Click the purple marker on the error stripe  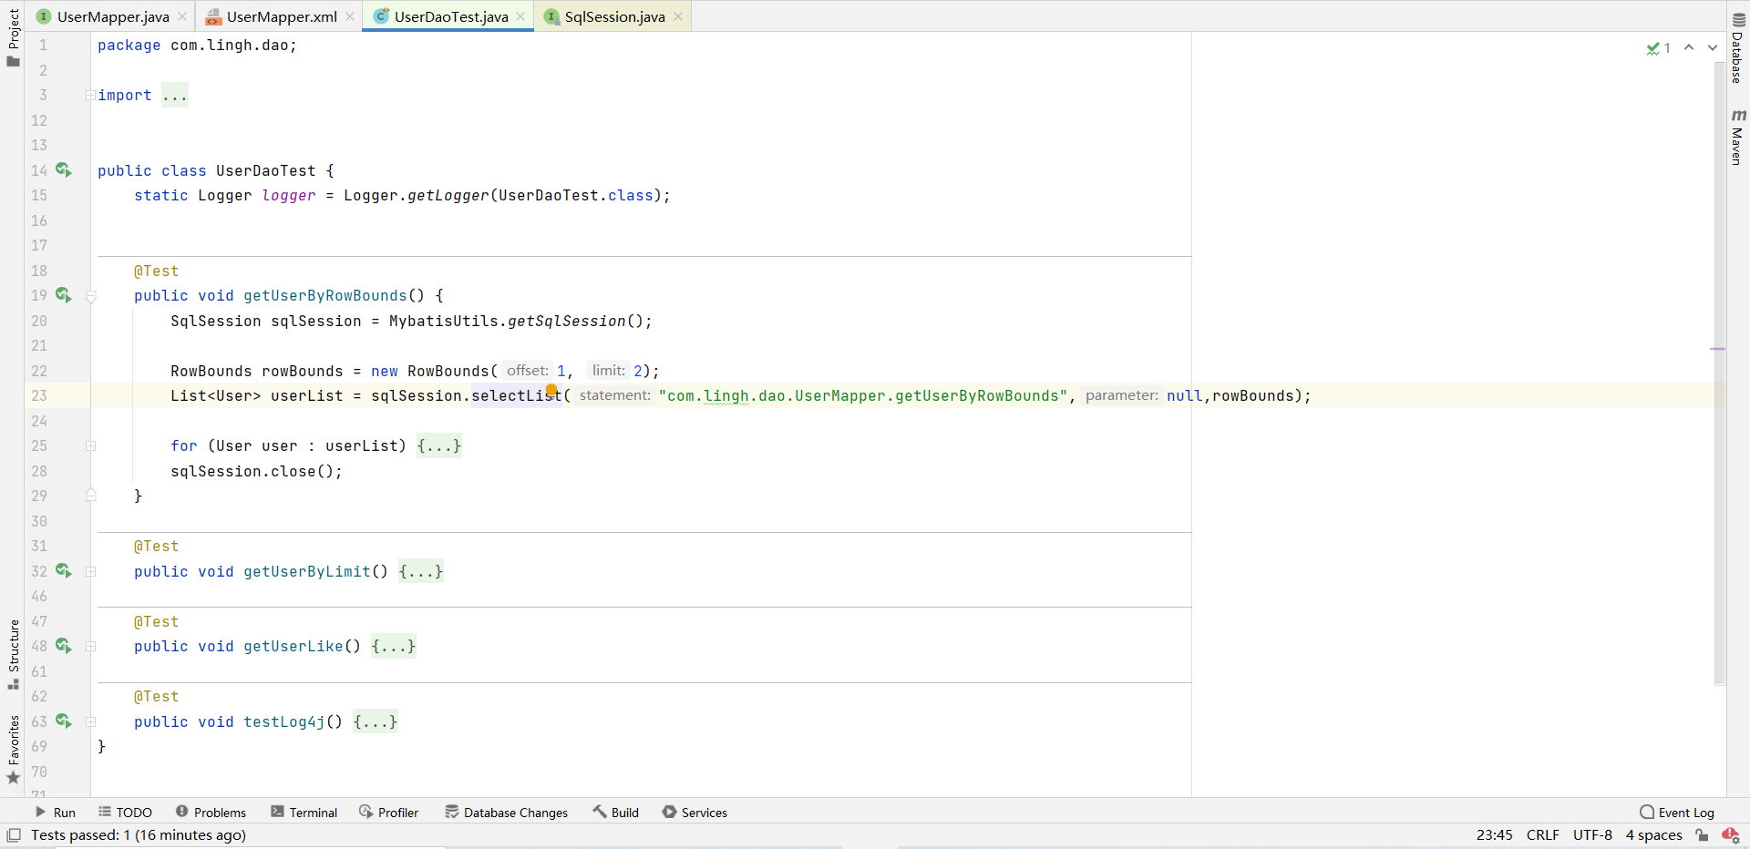[x=1718, y=349]
